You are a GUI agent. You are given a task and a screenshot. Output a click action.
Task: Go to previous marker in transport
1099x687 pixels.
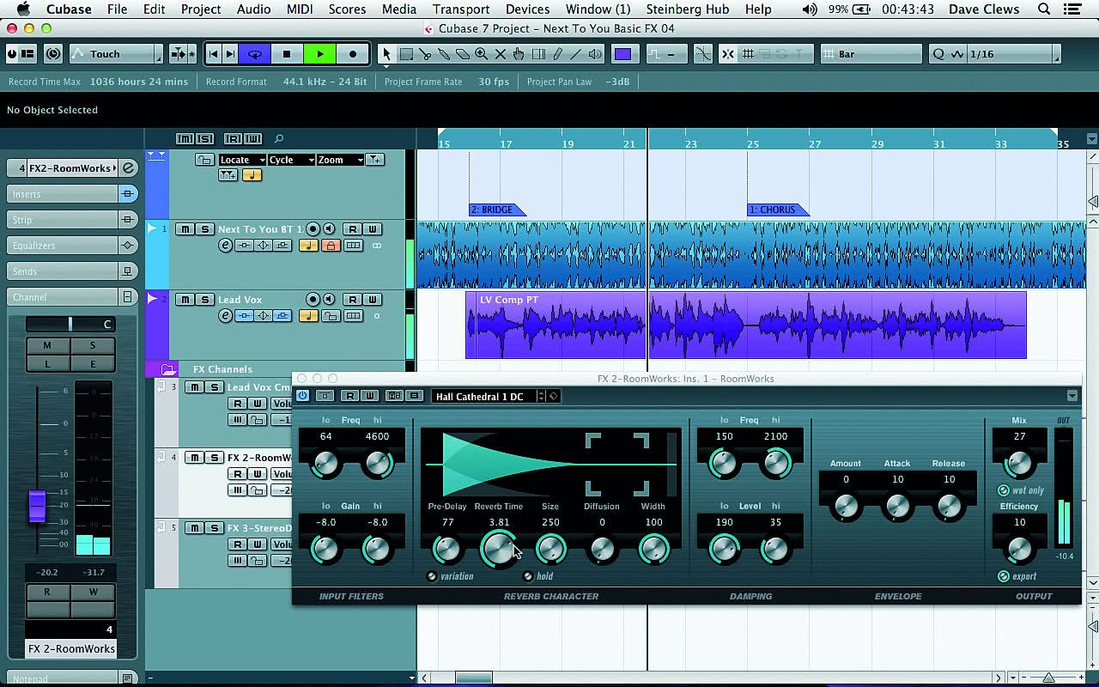click(214, 54)
